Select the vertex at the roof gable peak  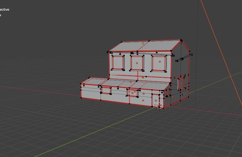click(181, 40)
